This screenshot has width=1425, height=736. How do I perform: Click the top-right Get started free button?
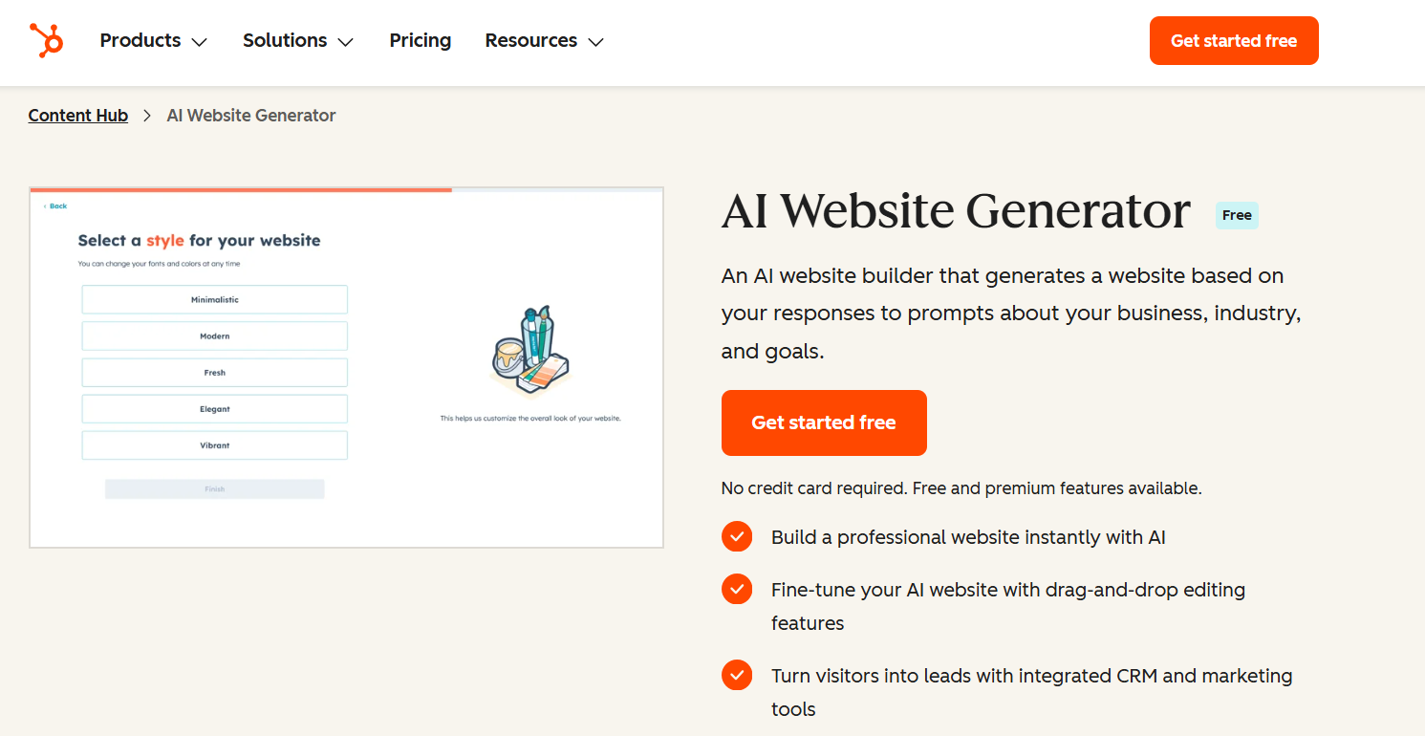[x=1234, y=40]
